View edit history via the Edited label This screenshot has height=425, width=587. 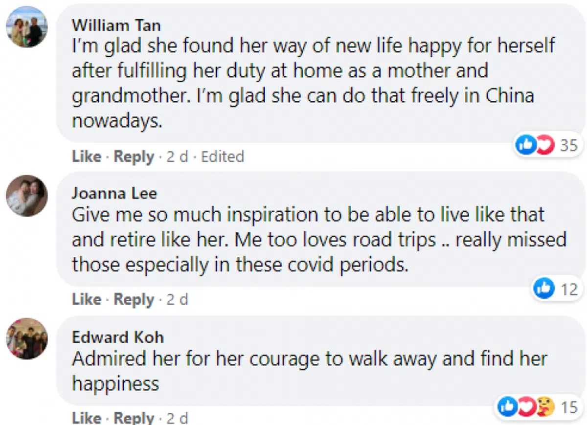click(223, 157)
